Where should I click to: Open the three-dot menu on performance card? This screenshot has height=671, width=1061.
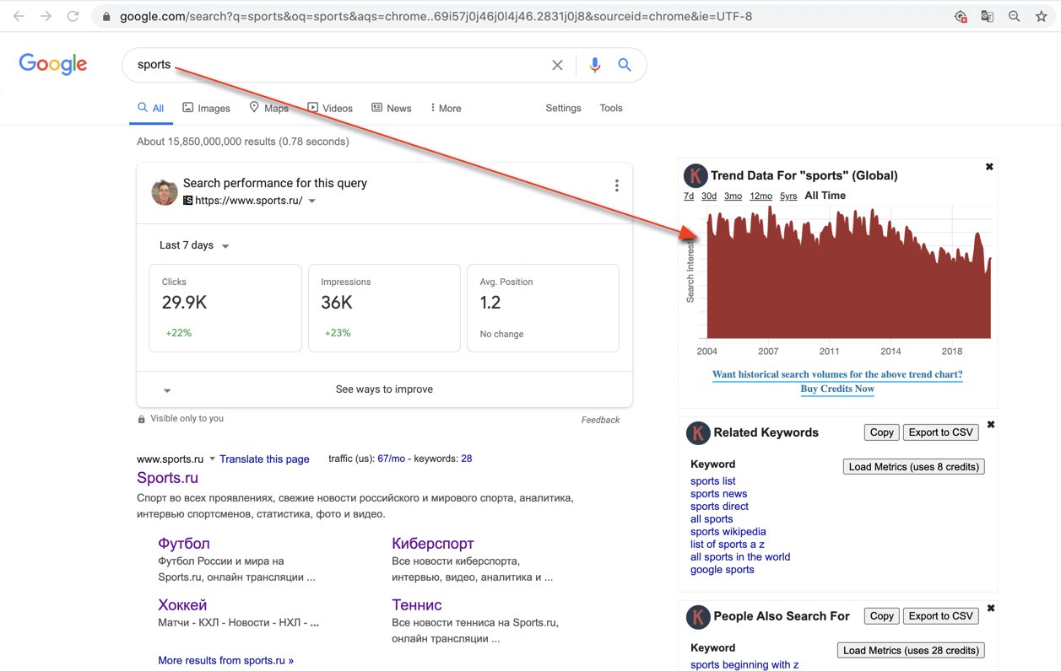617,185
